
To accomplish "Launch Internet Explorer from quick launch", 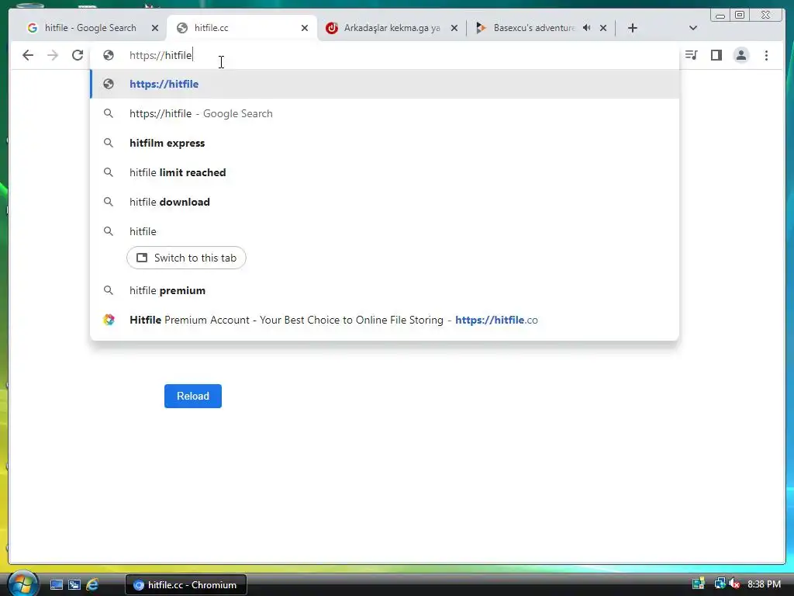I will (92, 585).
